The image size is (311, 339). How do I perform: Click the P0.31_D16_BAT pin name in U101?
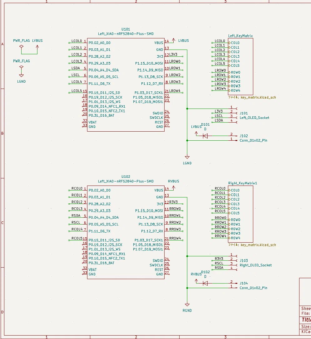[101, 115]
